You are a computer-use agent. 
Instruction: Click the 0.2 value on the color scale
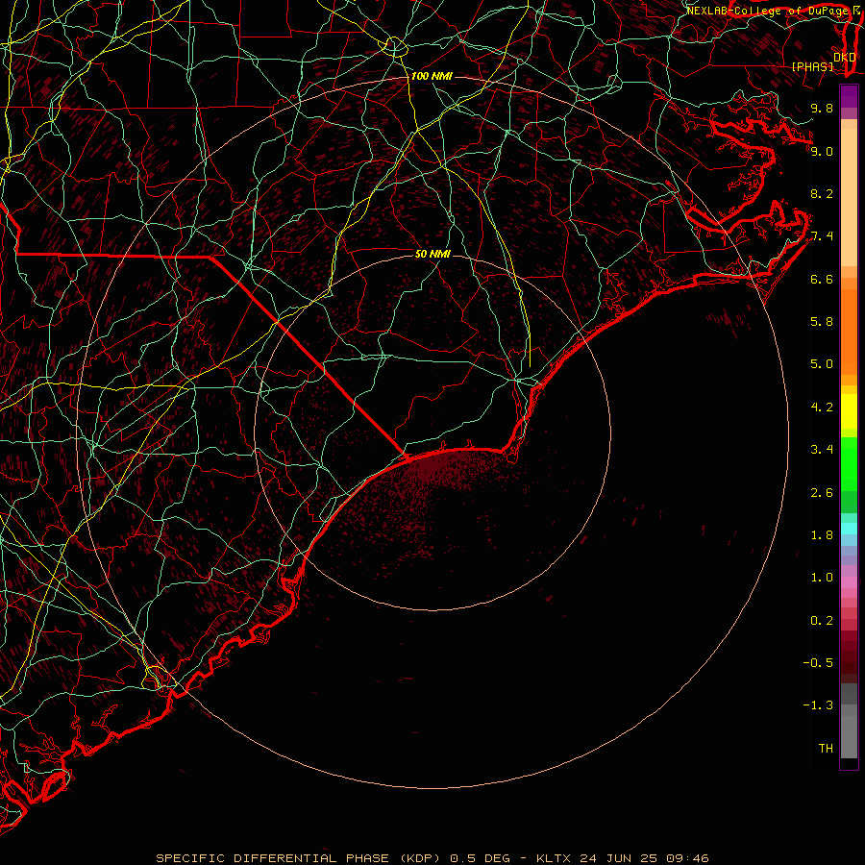click(x=822, y=621)
